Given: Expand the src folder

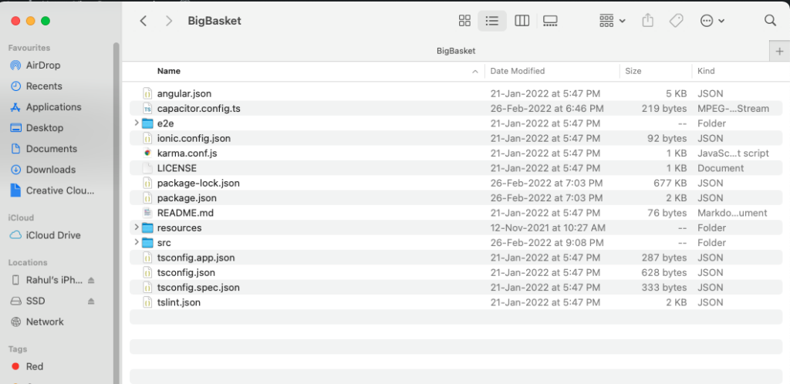Looking at the screenshot, I should [136, 243].
